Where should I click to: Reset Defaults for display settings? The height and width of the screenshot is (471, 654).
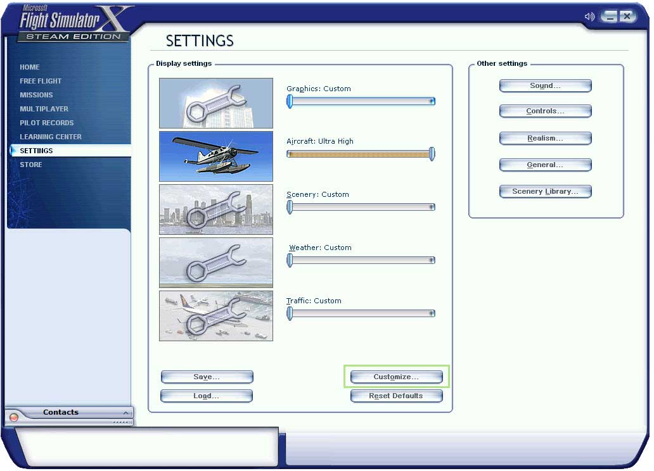point(396,396)
